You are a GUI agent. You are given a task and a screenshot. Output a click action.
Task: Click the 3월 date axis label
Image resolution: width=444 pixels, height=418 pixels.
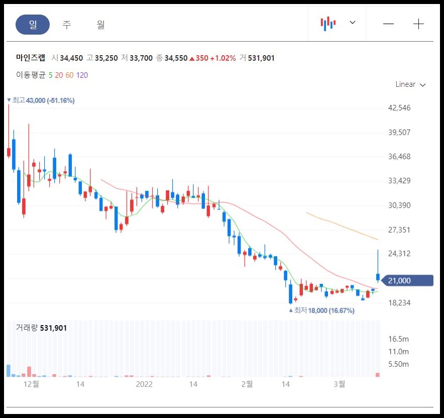[339, 384]
